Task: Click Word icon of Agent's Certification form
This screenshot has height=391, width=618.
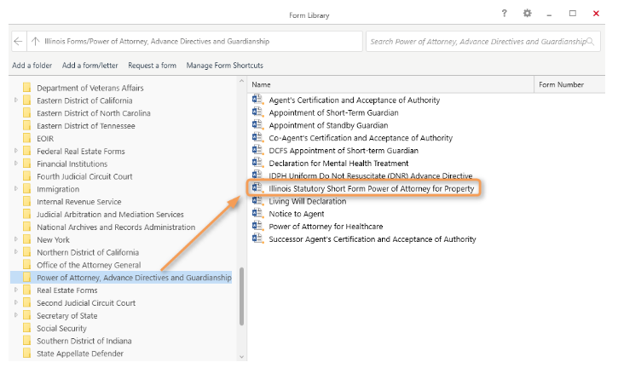Action: [257, 99]
